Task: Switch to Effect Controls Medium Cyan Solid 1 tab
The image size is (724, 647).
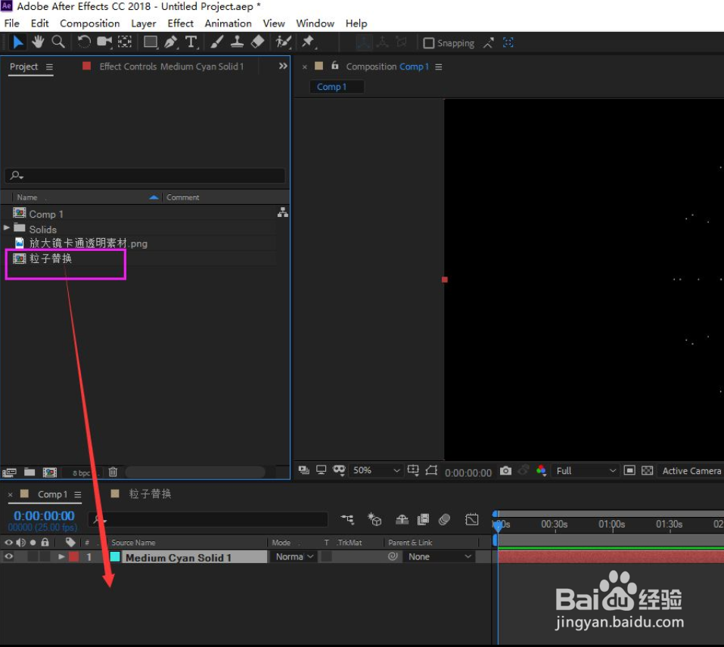Action: point(171,67)
